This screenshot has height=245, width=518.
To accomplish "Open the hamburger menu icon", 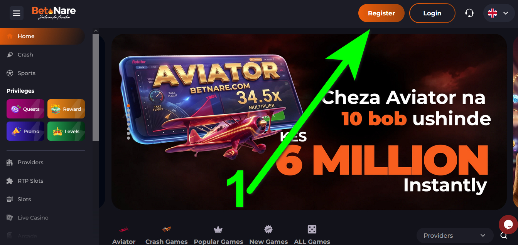I will pos(17,13).
